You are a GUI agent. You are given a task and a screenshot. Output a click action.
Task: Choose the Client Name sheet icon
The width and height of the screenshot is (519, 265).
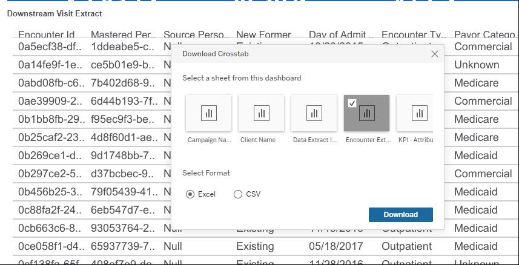coord(261,113)
